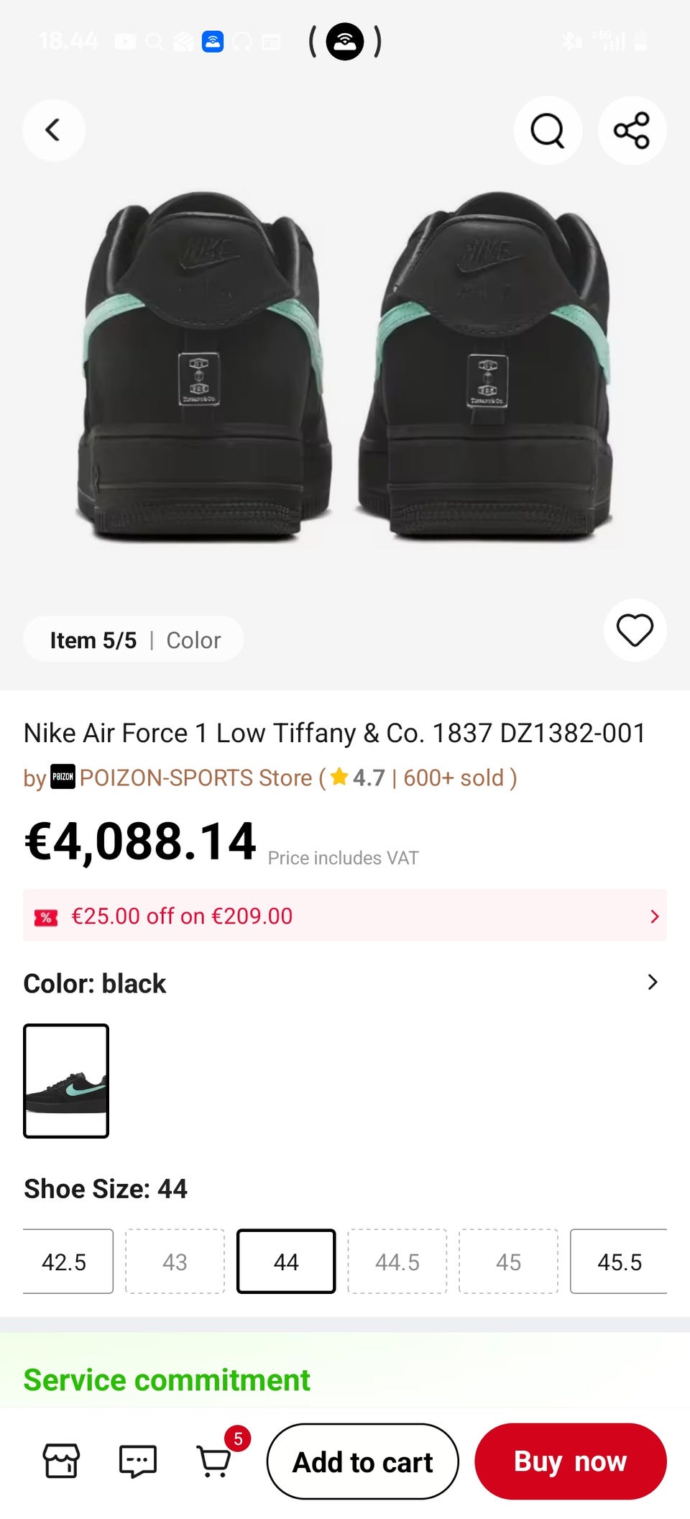Tap the share icon
690x1519 pixels.
click(x=632, y=130)
